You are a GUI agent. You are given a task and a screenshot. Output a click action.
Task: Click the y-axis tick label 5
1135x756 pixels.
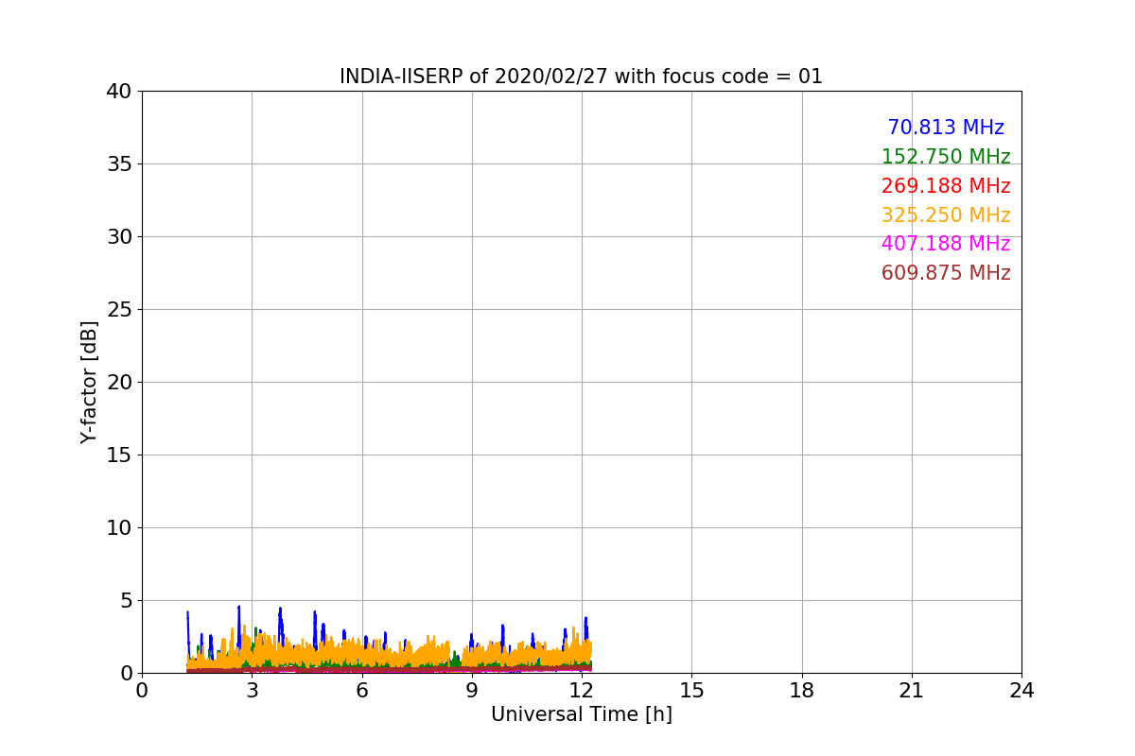[125, 601]
